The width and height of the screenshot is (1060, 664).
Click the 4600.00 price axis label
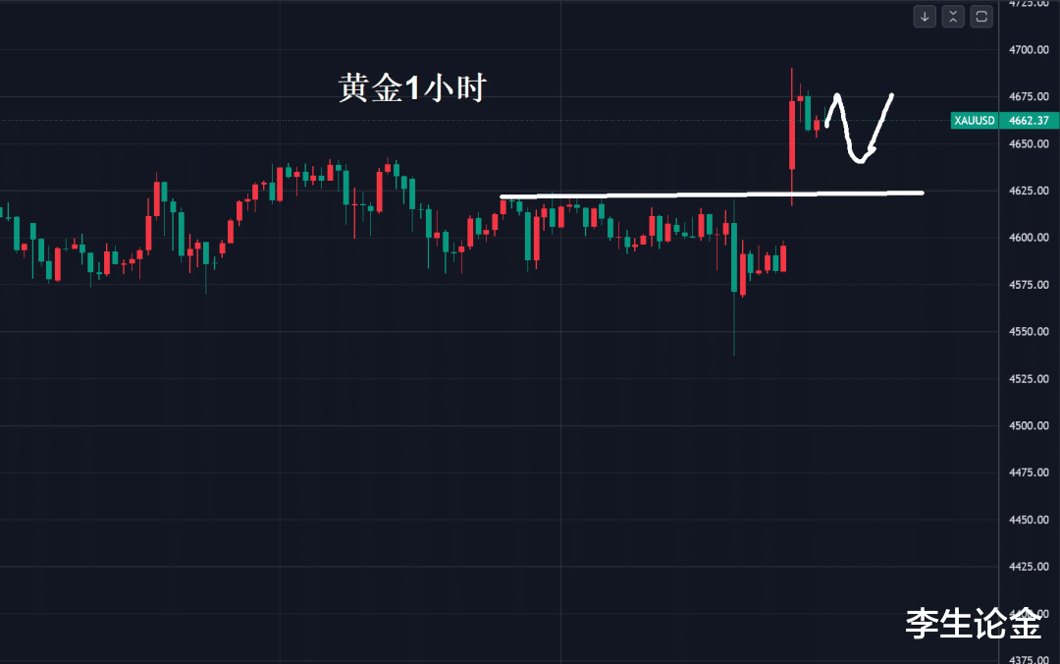pyautogui.click(x=1030, y=238)
